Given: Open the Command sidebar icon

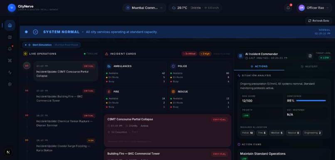Looking at the screenshot, I should [x=10, y=61].
